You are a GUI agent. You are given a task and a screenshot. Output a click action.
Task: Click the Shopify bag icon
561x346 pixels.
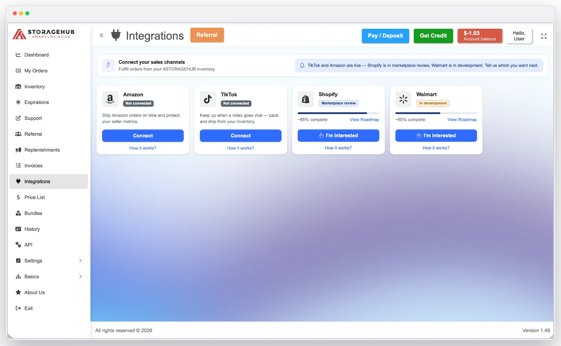click(x=306, y=99)
